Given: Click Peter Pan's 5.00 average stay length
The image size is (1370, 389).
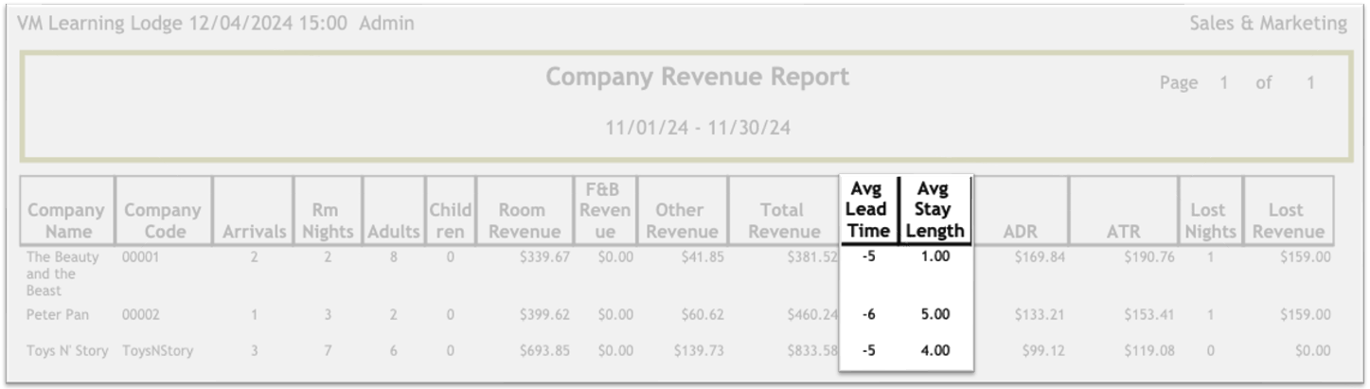Looking at the screenshot, I should coord(934,315).
